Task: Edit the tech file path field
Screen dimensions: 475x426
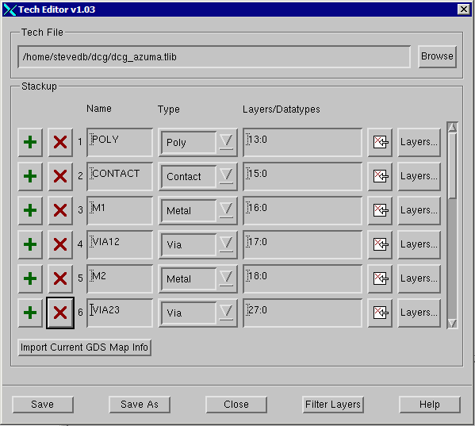Action: point(214,56)
